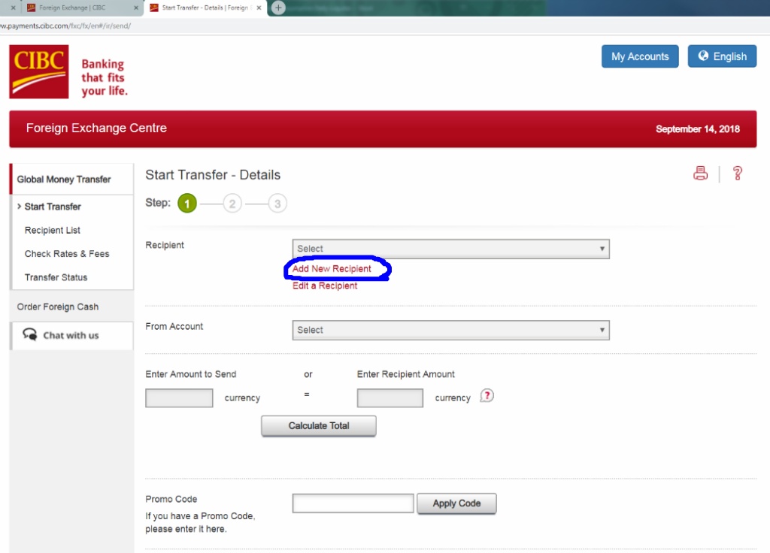Click the My Accounts button
This screenshot has height=553, width=770.
tap(640, 56)
